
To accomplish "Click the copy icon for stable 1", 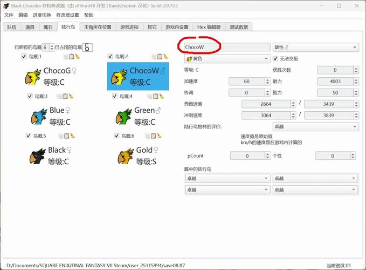I will (66, 57).
